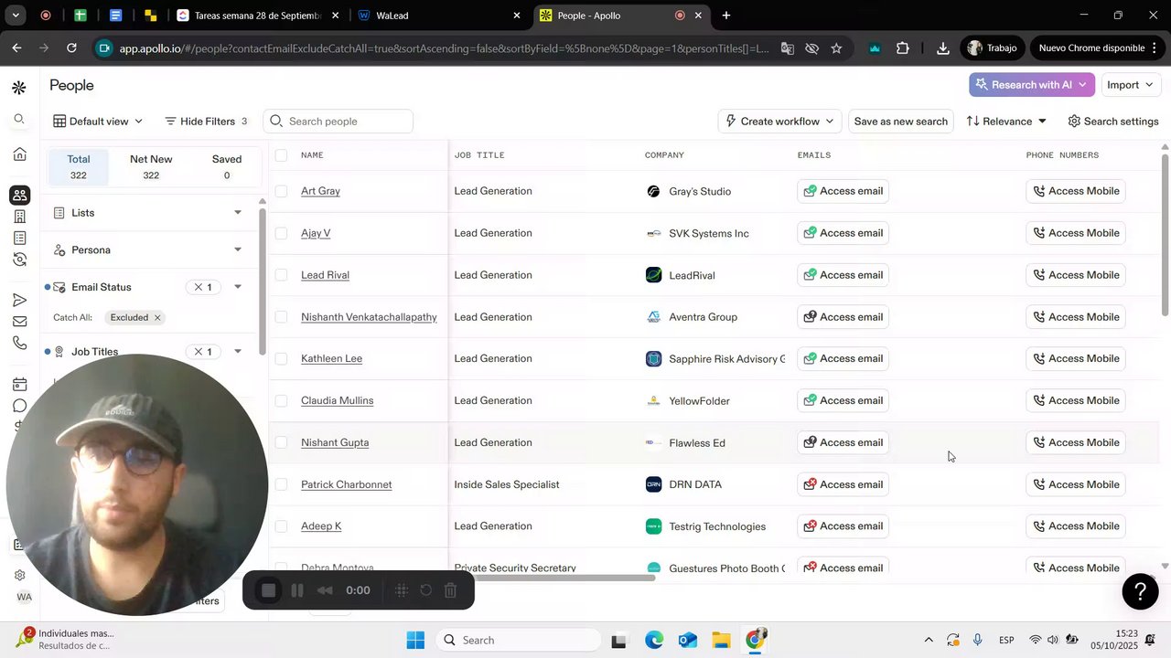Open Calls phone icon in sidebar

[x=19, y=344]
